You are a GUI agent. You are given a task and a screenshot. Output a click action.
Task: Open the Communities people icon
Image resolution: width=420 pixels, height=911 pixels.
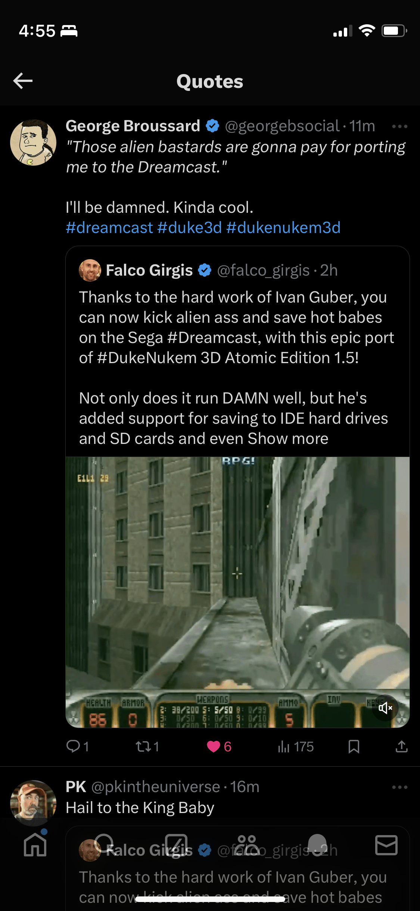(x=247, y=845)
